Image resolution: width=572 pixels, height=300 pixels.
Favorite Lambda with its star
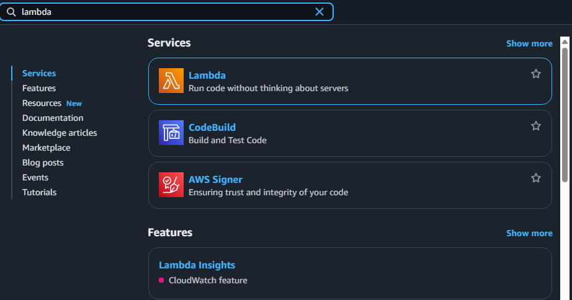[536, 74]
